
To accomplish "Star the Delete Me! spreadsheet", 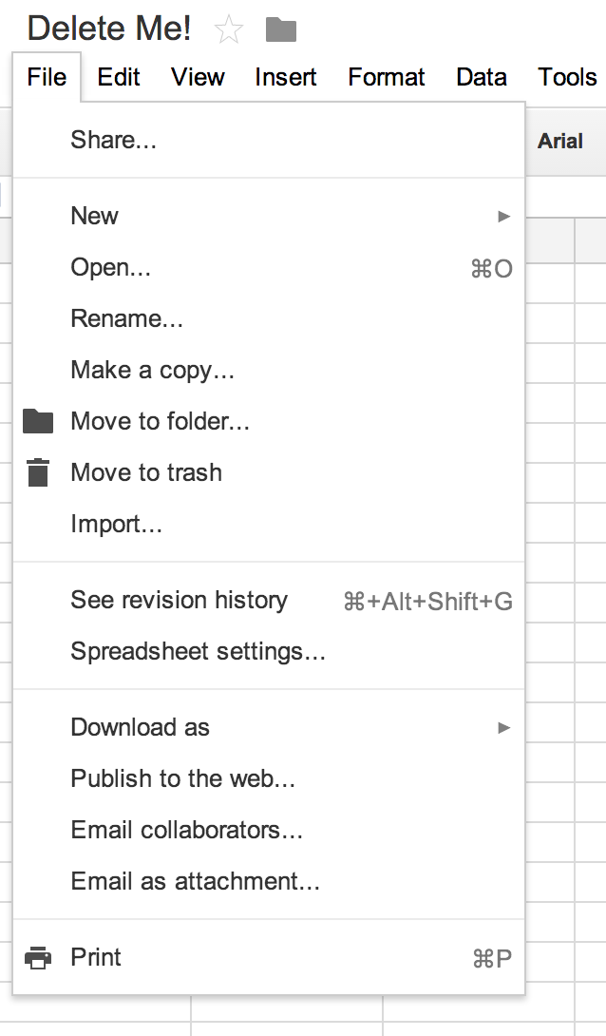I will coord(228,29).
